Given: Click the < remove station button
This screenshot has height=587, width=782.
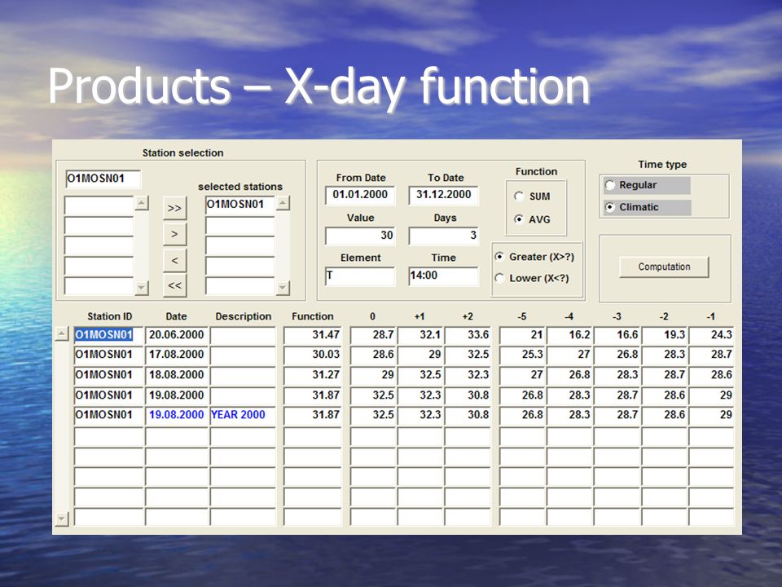Looking at the screenshot, I should [x=174, y=260].
